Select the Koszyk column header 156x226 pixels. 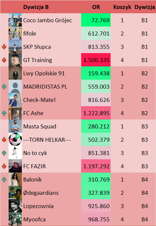coord(122,7)
